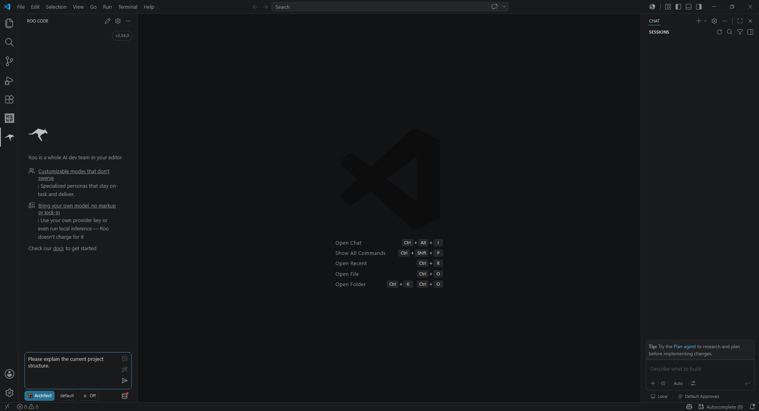Open codebase indexing database icon
759x411 pixels.
125,396
